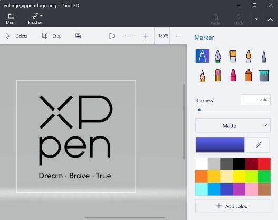Screen dimensions: 278x220
Task: Click the Paste button
Action: pos(215,19)
